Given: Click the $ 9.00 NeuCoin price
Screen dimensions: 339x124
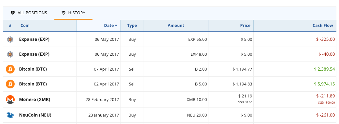Looking at the screenshot, I should tap(247, 115).
